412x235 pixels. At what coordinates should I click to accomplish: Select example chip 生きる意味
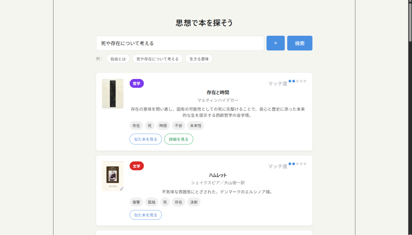tap(199, 59)
